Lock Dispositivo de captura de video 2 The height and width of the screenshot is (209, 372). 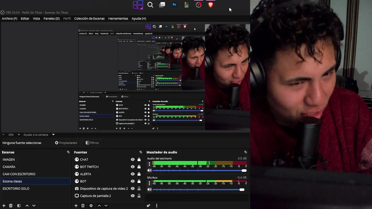click(139, 188)
